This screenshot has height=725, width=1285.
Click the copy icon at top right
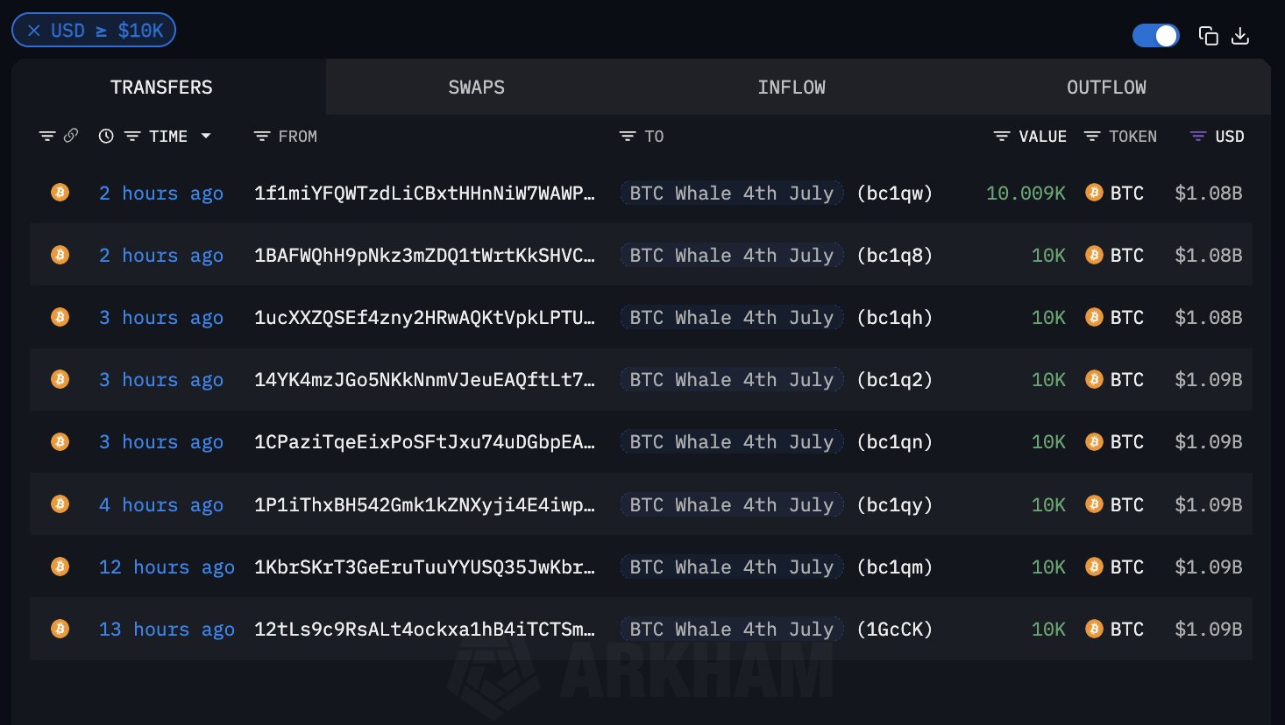(1208, 36)
